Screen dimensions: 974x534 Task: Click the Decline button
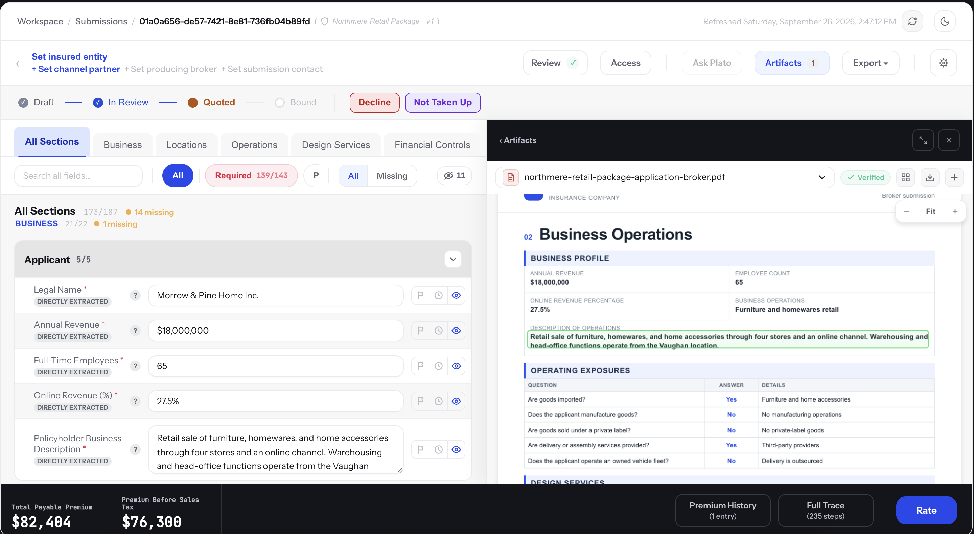[x=374, y=103]
